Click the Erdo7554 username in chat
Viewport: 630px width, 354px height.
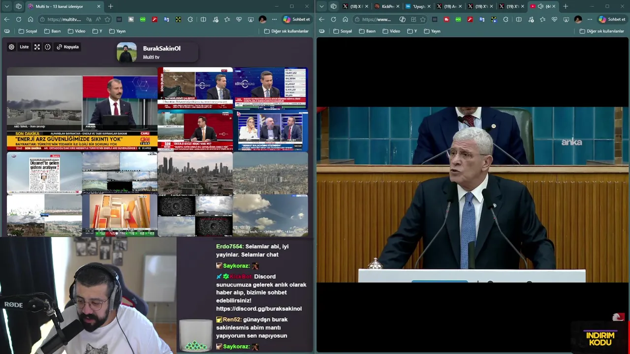(x=229, y=246)
